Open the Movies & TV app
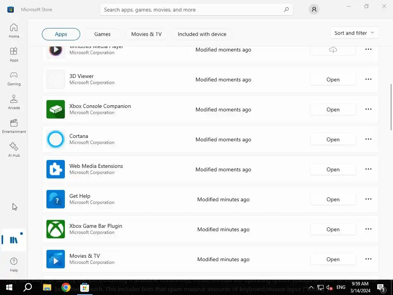Screen dimensions: 393x295 [333, 259]
